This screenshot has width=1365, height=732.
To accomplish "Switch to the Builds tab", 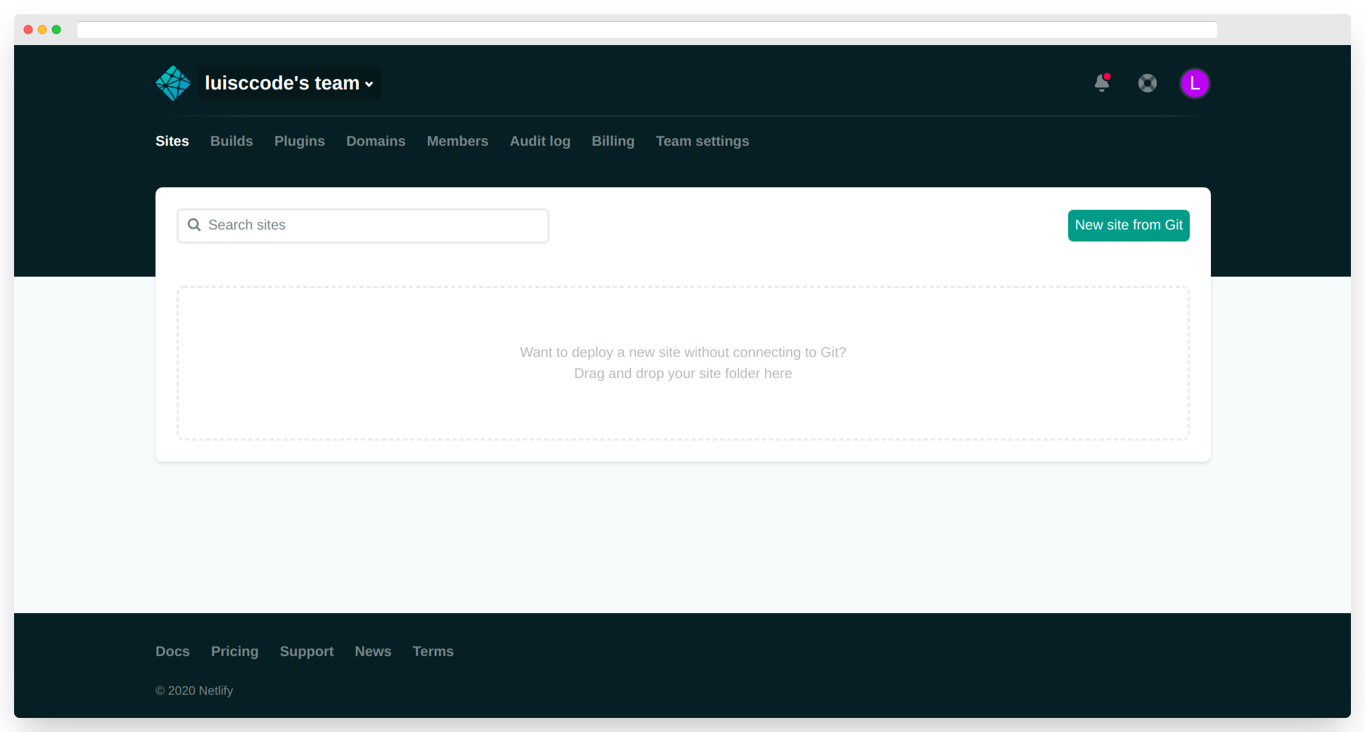I will 231,141.
